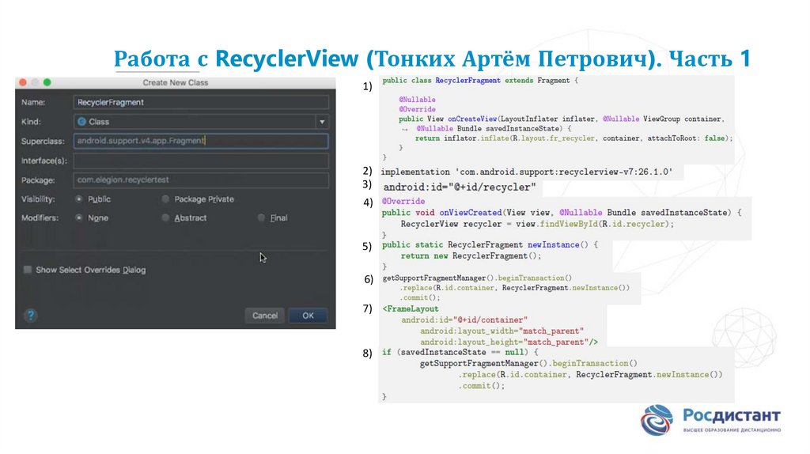
Task: Click the Class kind icon
Action: click(81, 122)
